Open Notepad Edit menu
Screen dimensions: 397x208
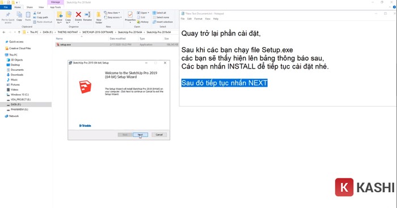click(x=189, y=19)
